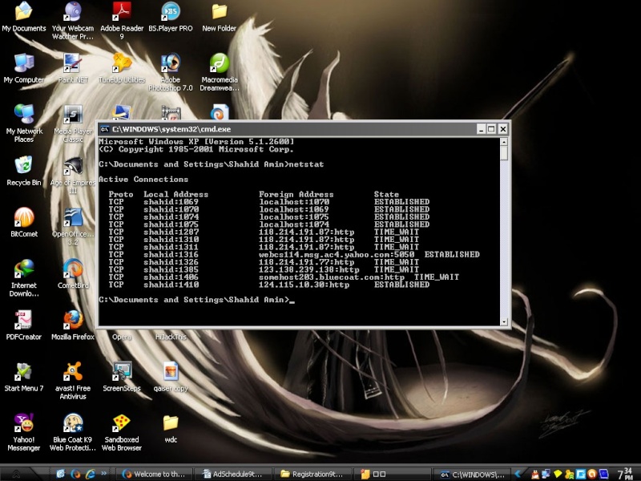Screen dimensions: 641x481
Task: Click the 'Active Connections' heading text
Action: tap(143, 179)
